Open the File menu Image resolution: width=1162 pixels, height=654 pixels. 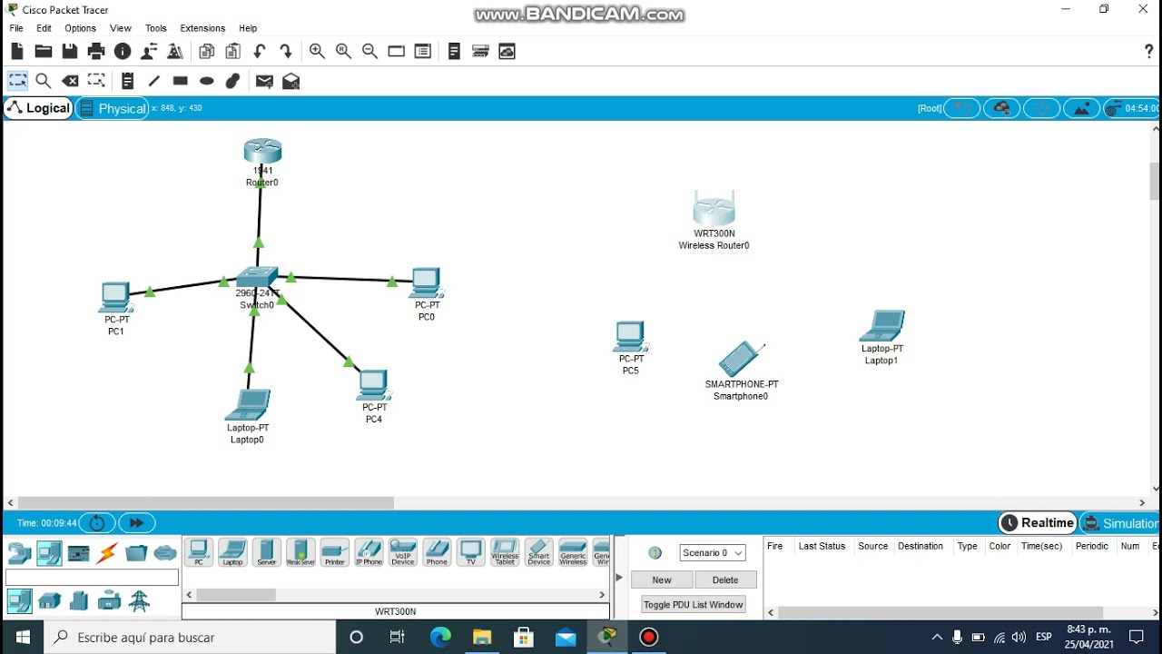pos(16,28)
